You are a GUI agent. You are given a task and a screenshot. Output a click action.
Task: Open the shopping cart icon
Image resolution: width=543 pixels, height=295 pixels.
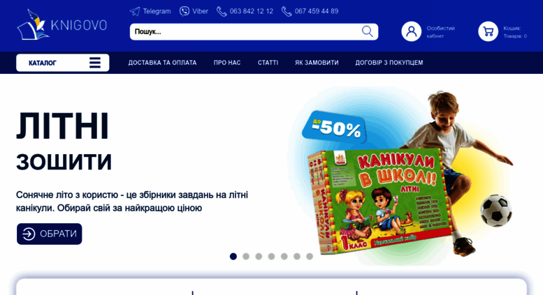pos(488,31)
